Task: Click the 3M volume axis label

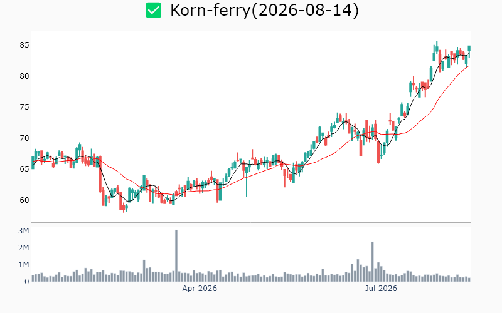Action: [24, 230]
